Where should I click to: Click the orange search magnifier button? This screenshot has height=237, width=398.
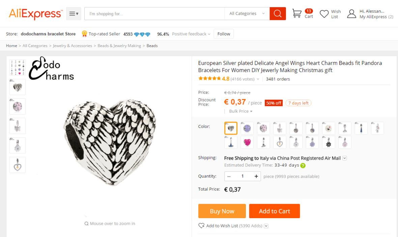click(x=278, y=13)
